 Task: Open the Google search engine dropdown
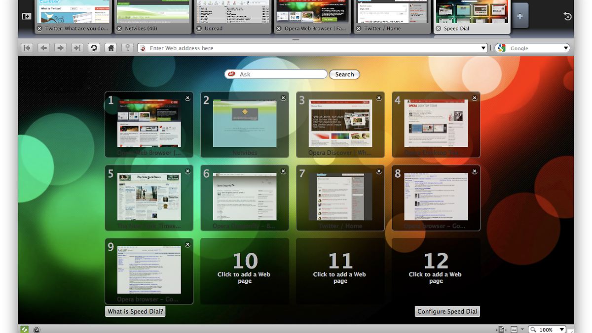pyautogui.click(x=565, y=48)
